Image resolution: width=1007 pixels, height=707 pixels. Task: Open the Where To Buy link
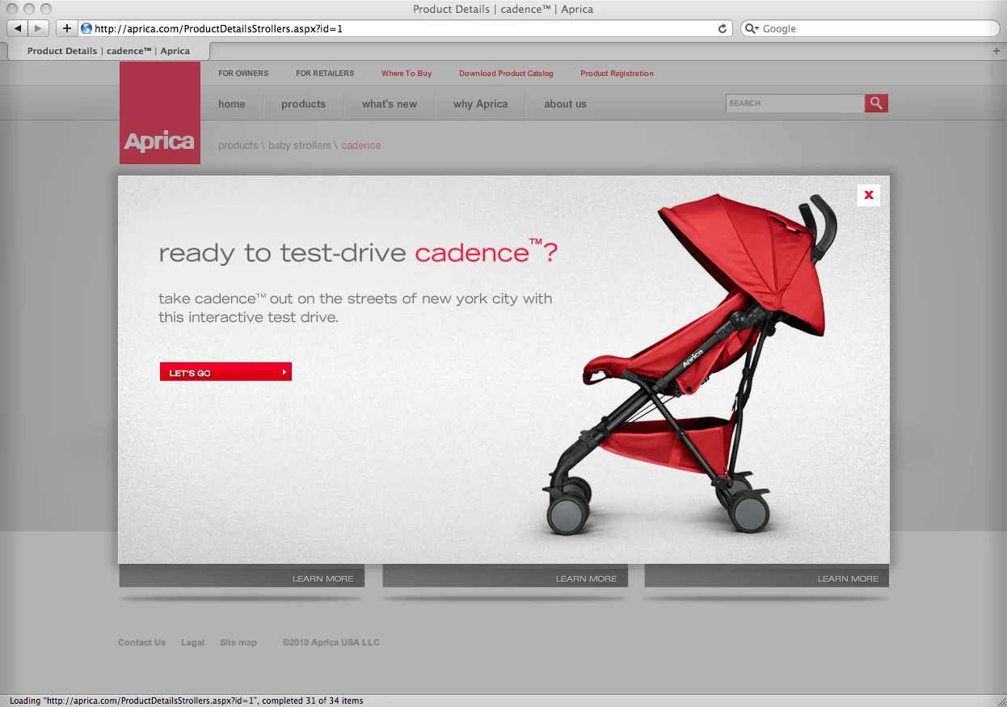point(407,73)
